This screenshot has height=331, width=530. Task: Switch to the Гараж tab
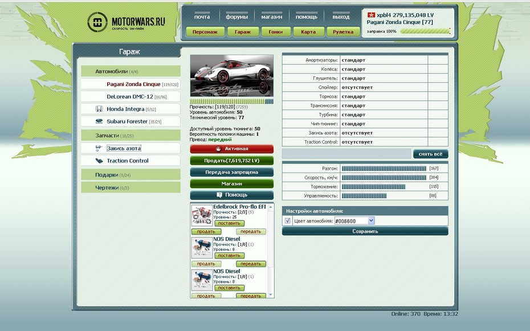[243, 32]
